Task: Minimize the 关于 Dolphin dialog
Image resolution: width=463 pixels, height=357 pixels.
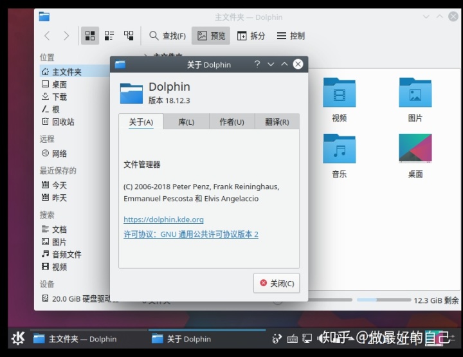Action: (x=271, y=64)
